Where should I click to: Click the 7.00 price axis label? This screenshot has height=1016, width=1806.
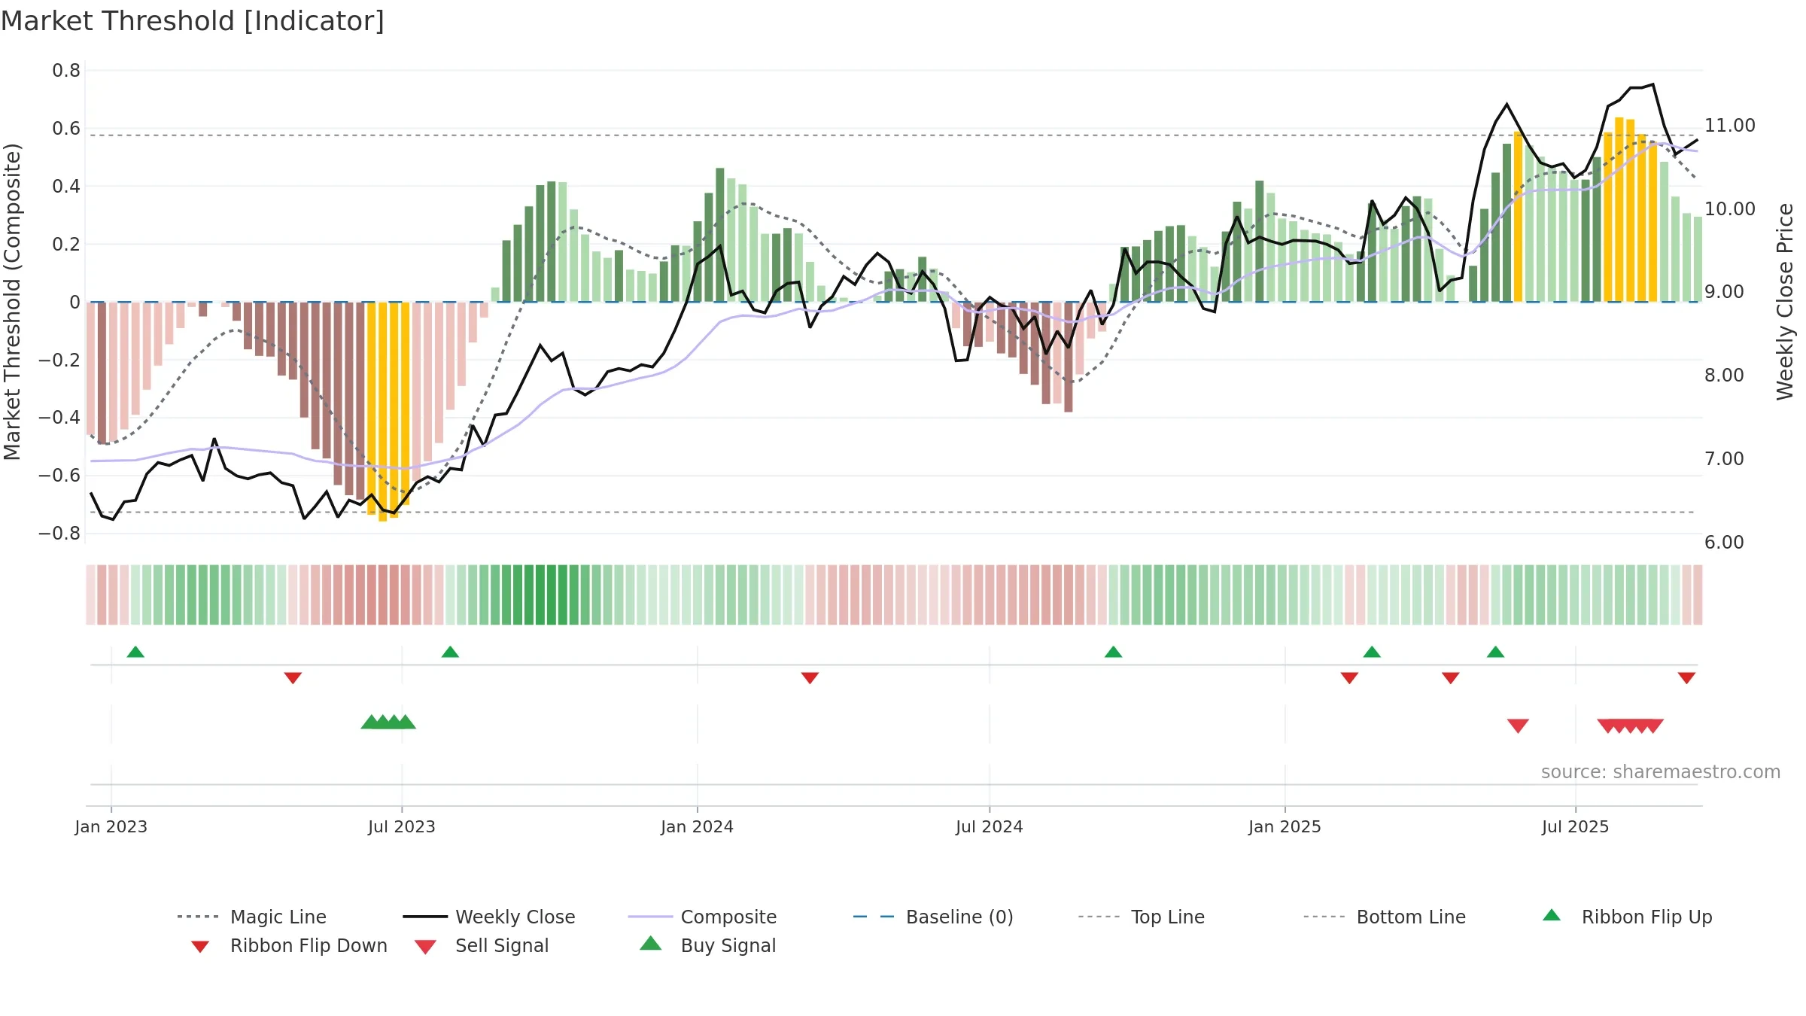pos(1724,459)
